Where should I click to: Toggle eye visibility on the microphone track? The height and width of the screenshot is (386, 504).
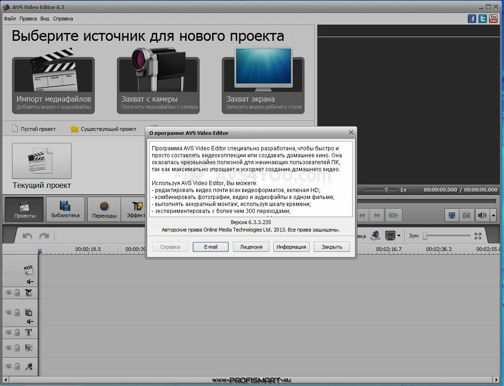click(x=8, y=367)
